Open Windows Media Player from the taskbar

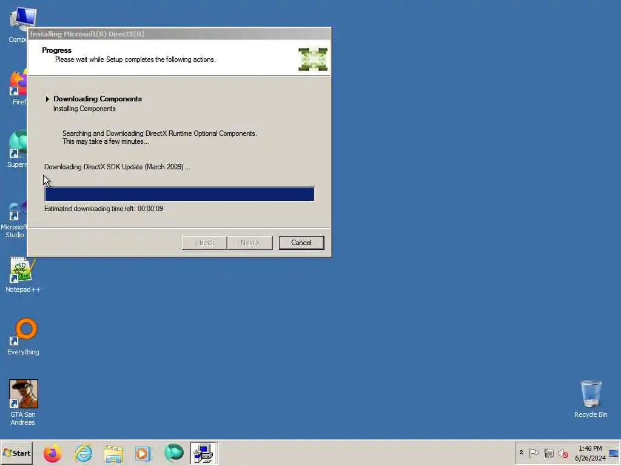(x=143, y=453)
